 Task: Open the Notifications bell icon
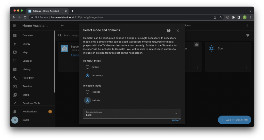[15, 112]
